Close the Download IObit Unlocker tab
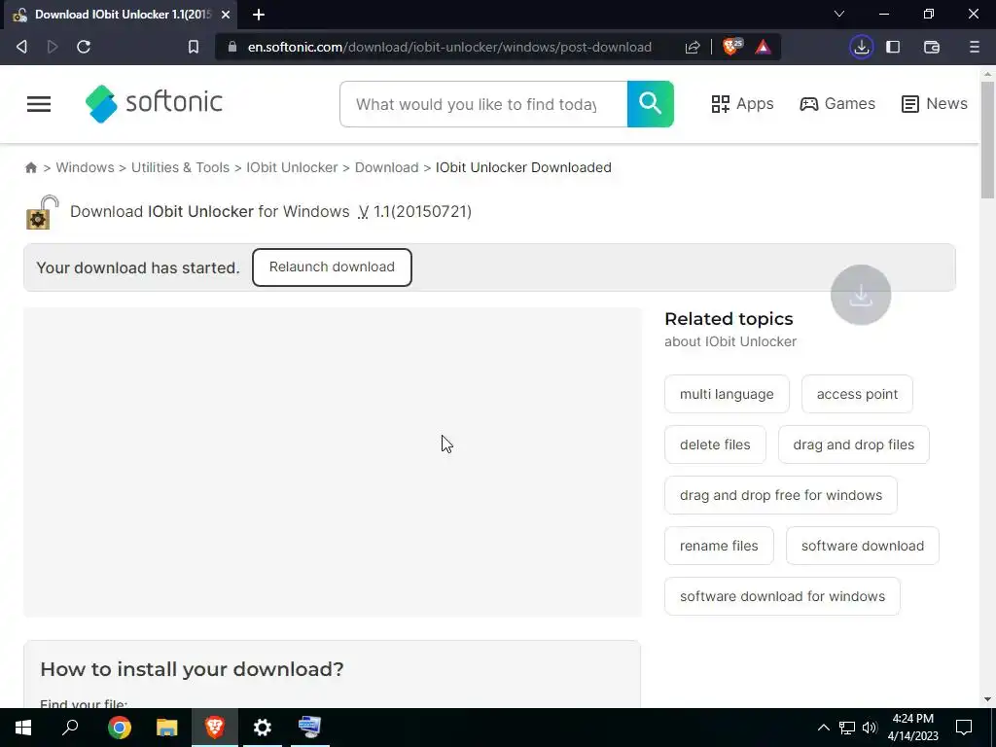996x747 pixels. point(226,14)
